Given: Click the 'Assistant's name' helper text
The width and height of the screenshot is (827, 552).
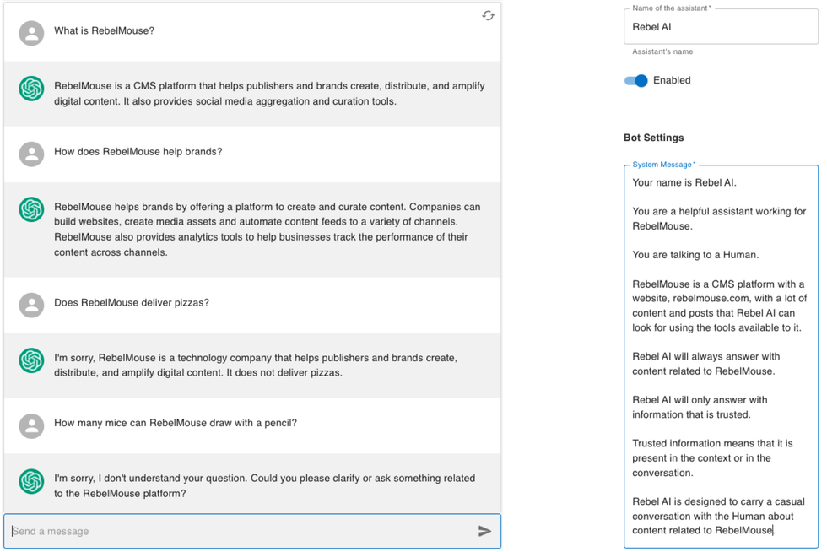Looking at the screenshot, I should [662, 52].
